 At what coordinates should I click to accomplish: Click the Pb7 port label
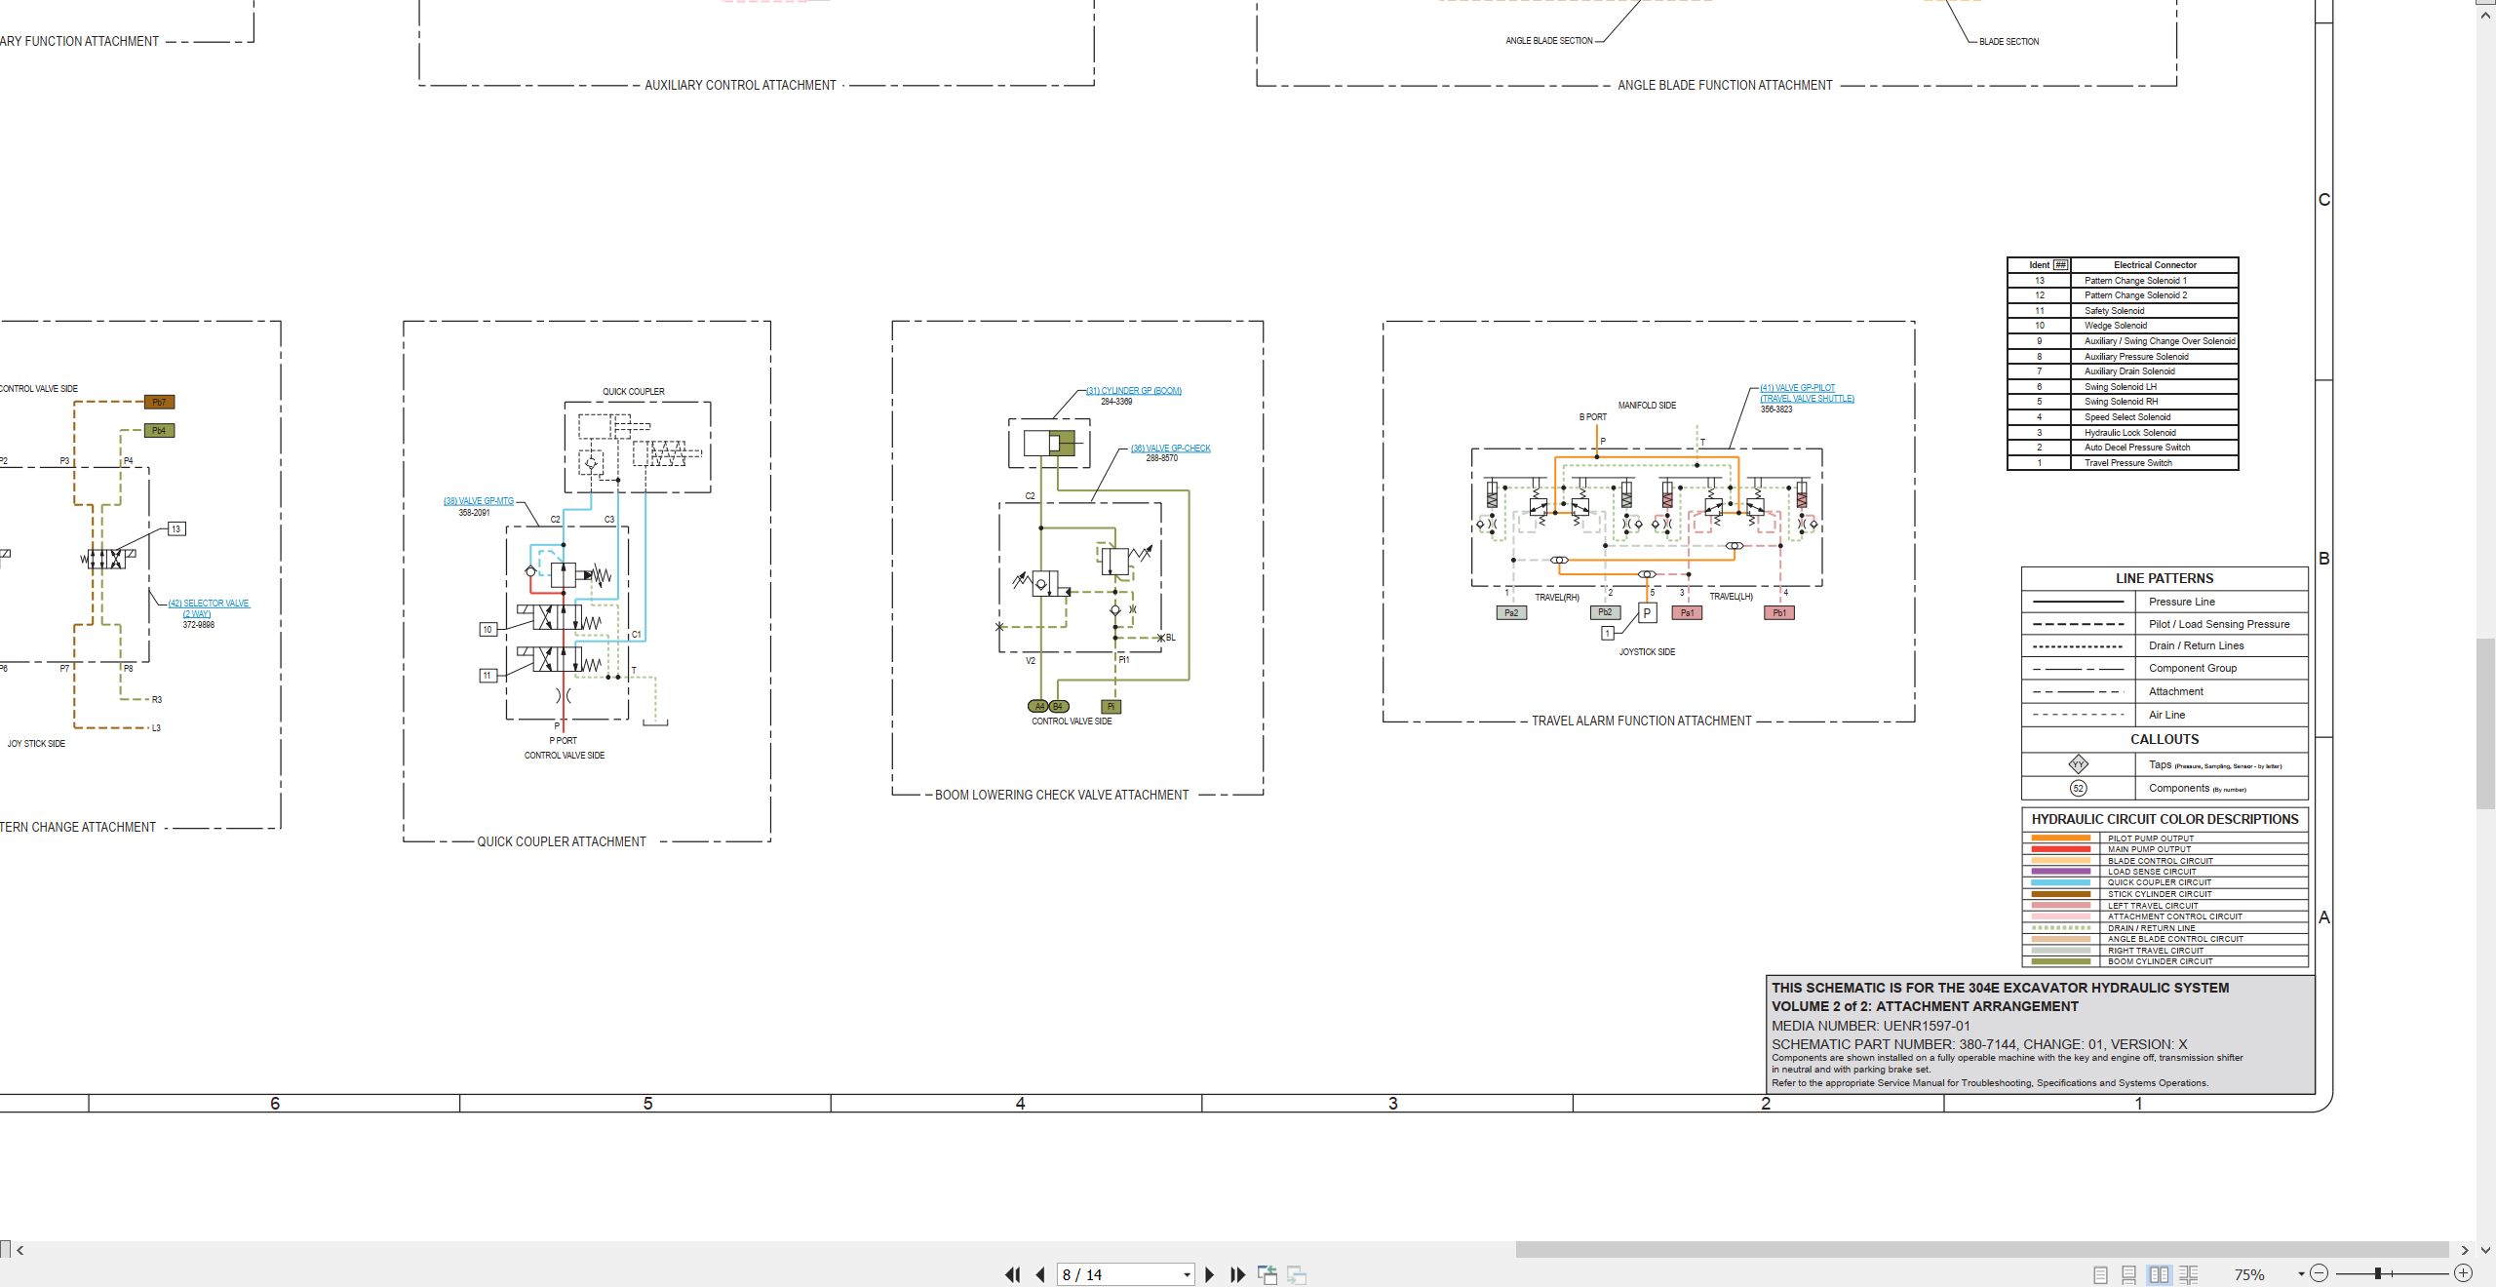[x=159, y=402]
